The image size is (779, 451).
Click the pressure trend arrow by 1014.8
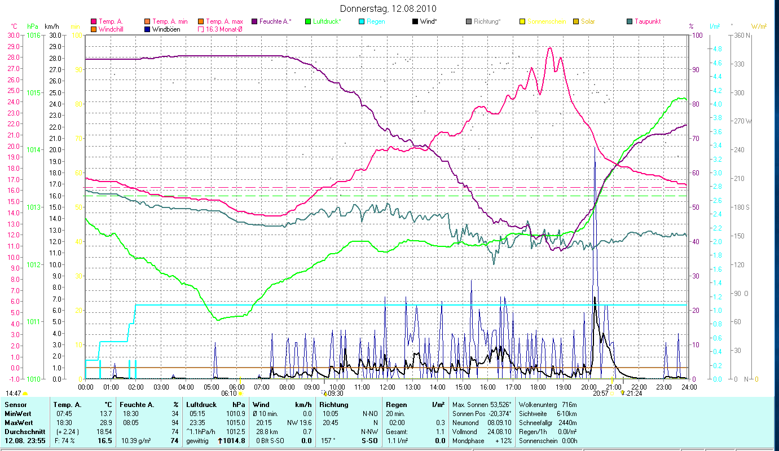pyautogui.click(x=219, y=441)
